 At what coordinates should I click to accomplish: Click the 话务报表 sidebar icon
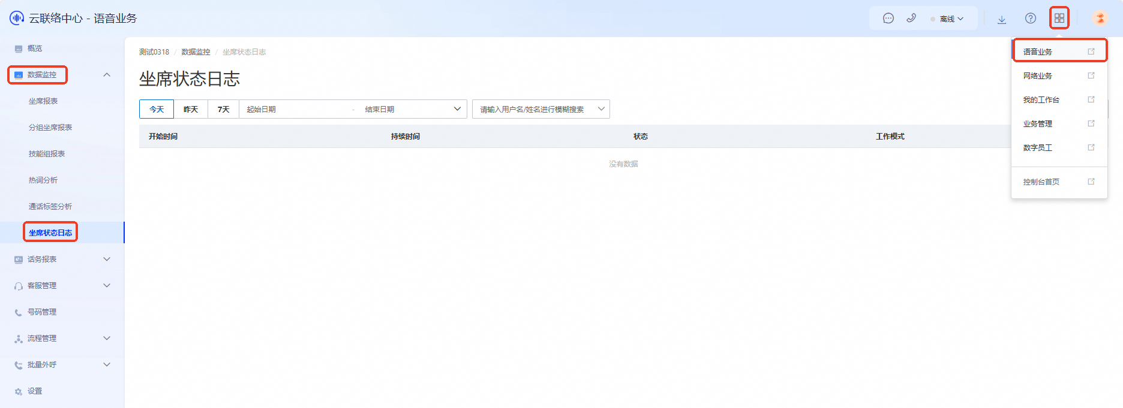pos(19,259)
